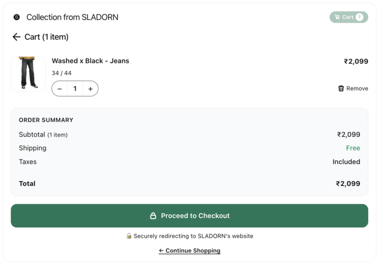This screenshot has height=265, width=378.
Task: Click the 34 / 44 size variant text
Action: [62, 73]
